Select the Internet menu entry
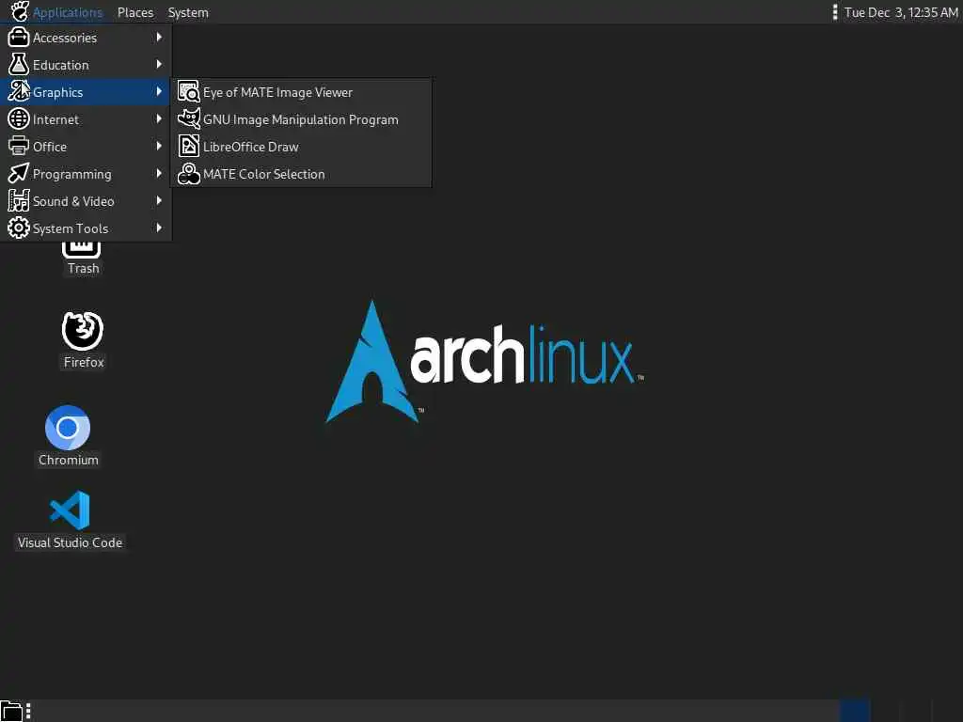The height and width of the screenshot is (722, 963). [86, 119]
